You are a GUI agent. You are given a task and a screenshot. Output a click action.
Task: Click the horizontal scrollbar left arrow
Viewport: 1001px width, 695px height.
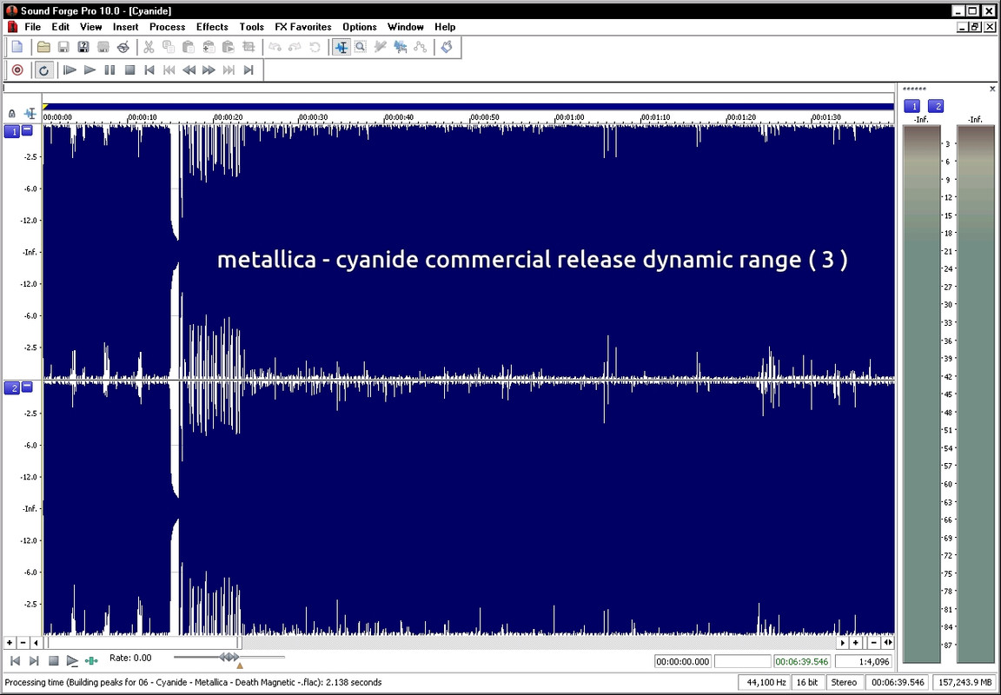click(36, 643)
